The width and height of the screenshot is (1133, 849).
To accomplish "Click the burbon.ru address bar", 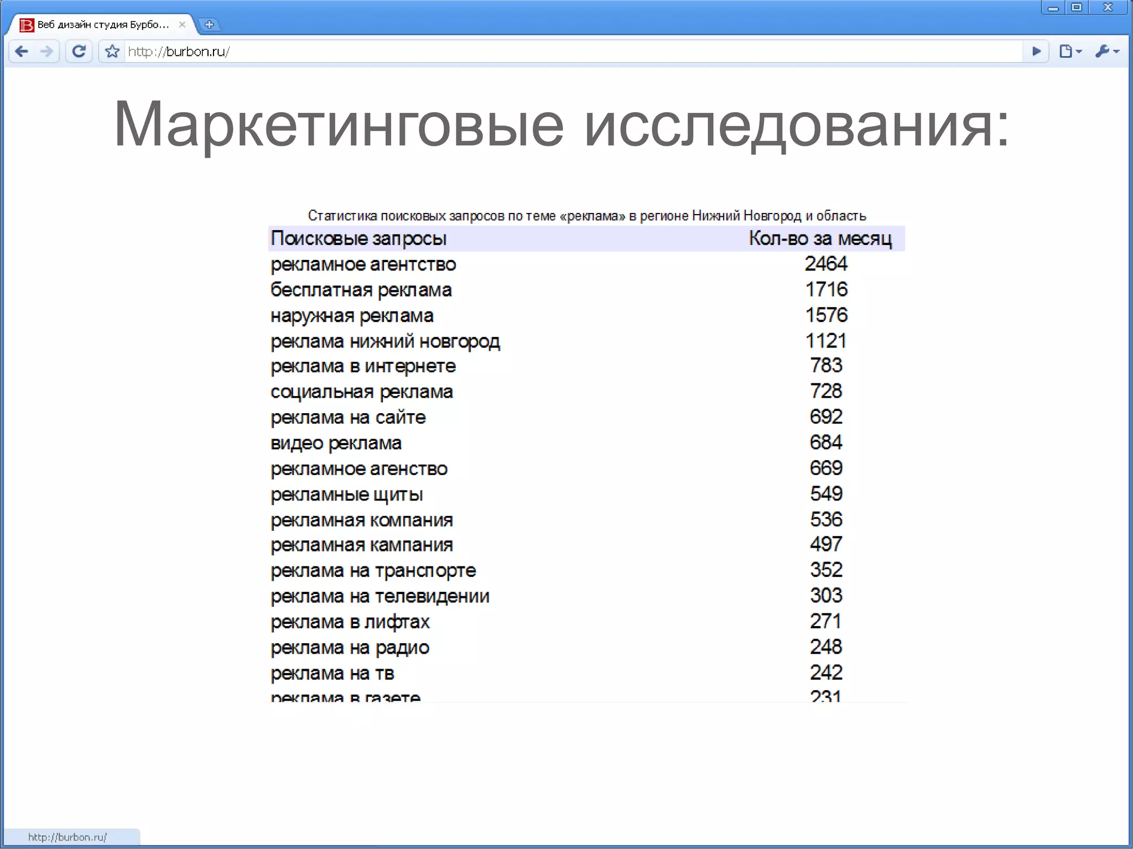I will (573, 51).
